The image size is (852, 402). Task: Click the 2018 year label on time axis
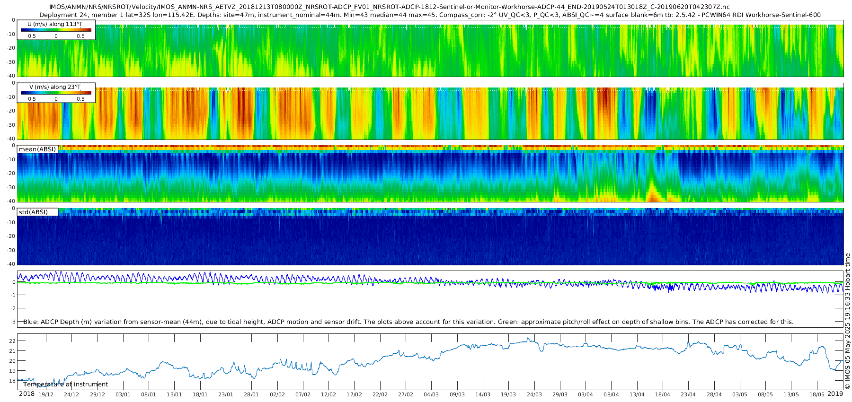point(27,394)
